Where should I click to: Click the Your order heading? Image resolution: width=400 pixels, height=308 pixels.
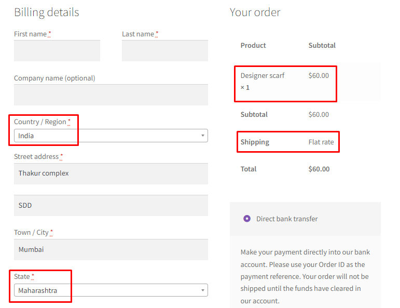255,12
